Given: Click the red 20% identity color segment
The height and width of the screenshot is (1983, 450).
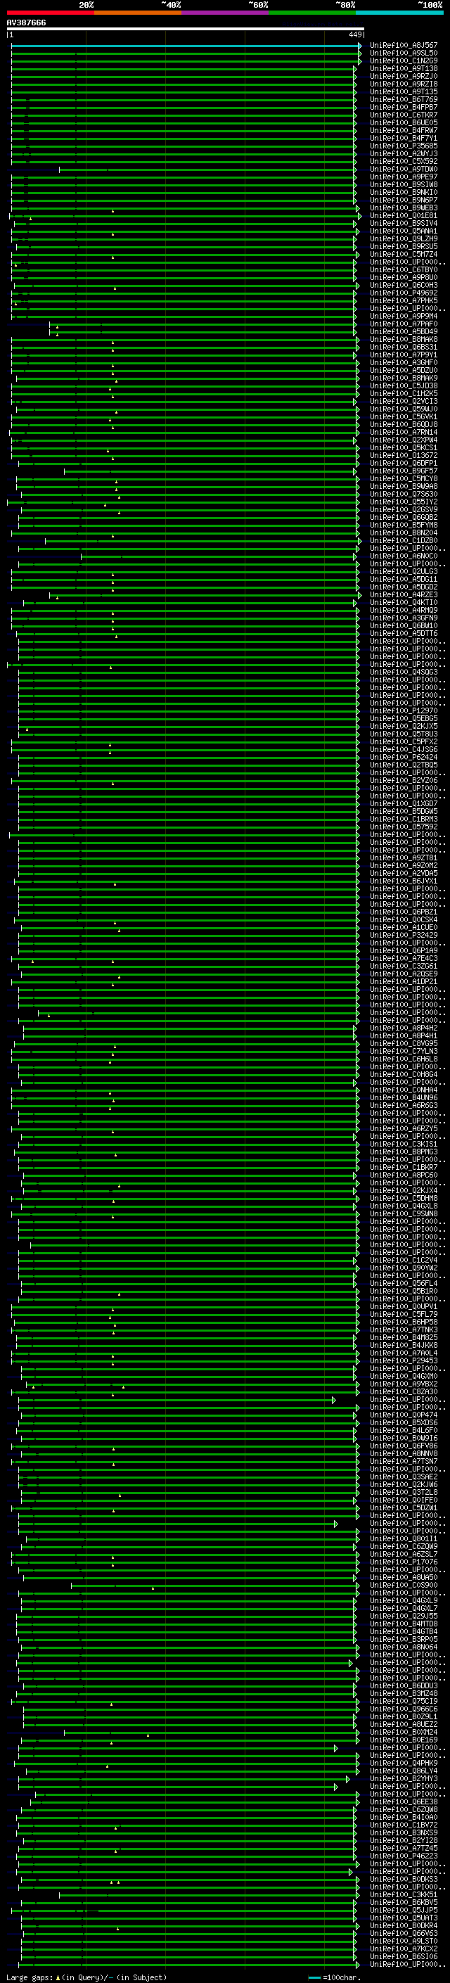Looking at the screenshot, I should [x=50, y=13].
